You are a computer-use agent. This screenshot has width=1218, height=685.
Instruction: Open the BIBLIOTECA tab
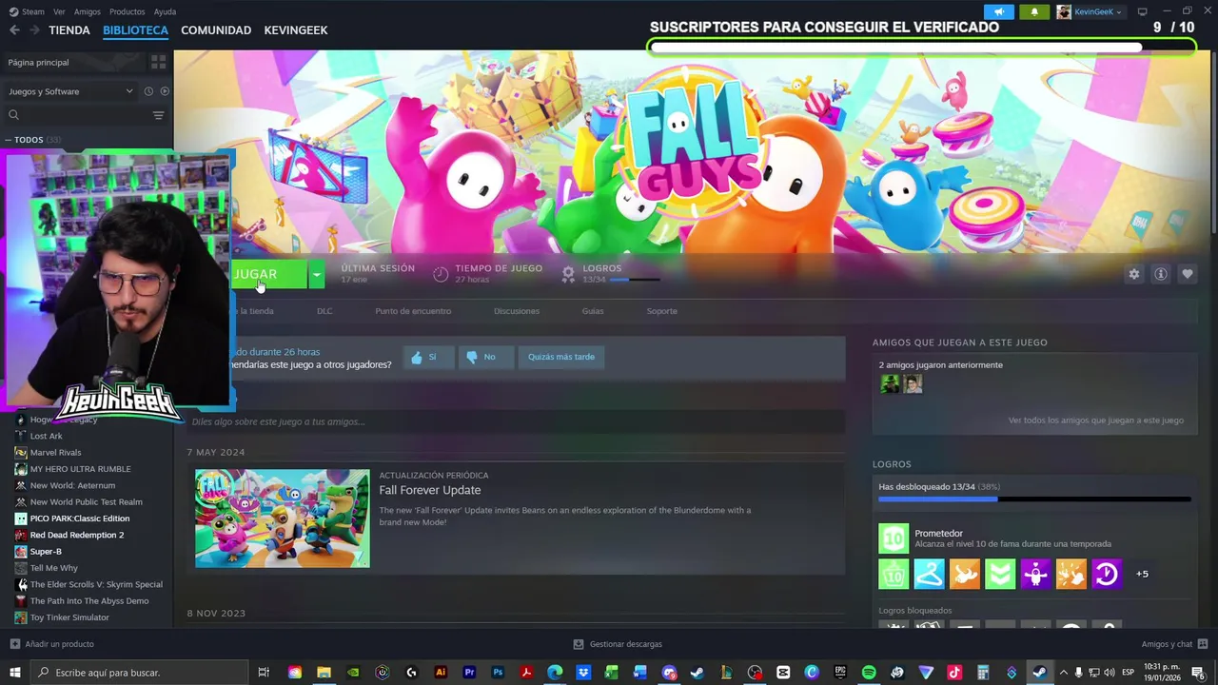(x=135, y=30)
